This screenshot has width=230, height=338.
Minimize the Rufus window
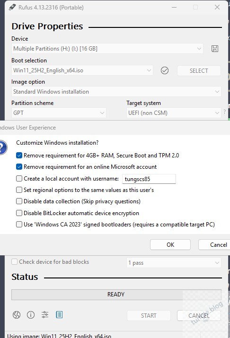[x=174, y=7]
